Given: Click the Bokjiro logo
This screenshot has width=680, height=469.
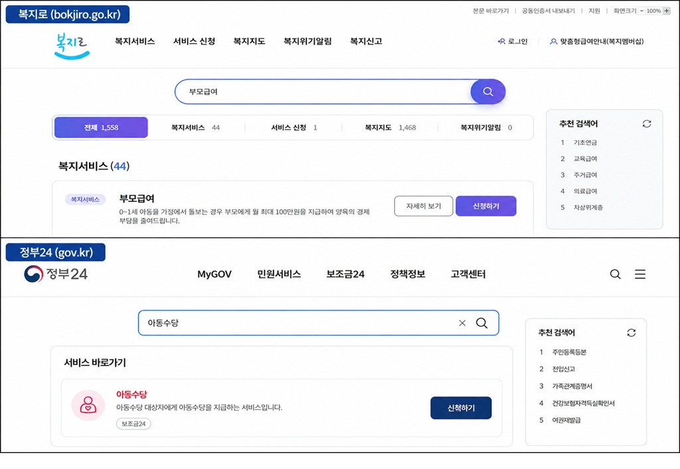Looking at the screenshot, I should pos(72,46).
